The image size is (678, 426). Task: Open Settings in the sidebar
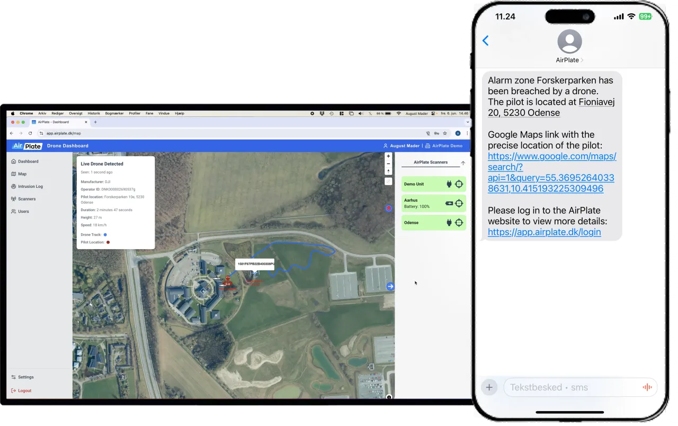click(x=22, y=377)
